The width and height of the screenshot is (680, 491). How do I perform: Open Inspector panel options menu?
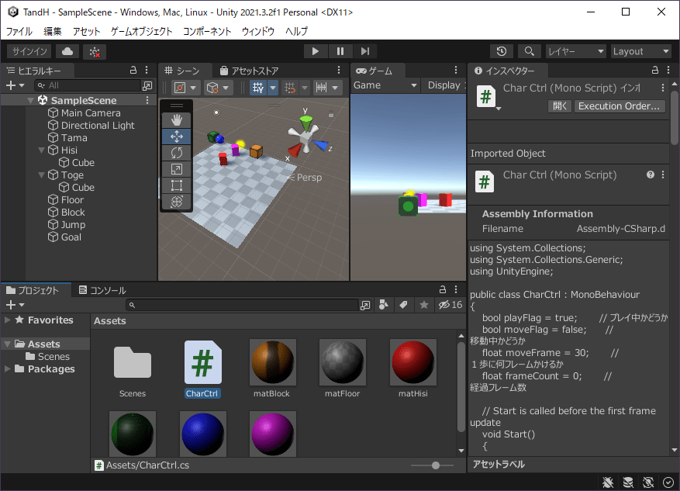coord(668,71)
